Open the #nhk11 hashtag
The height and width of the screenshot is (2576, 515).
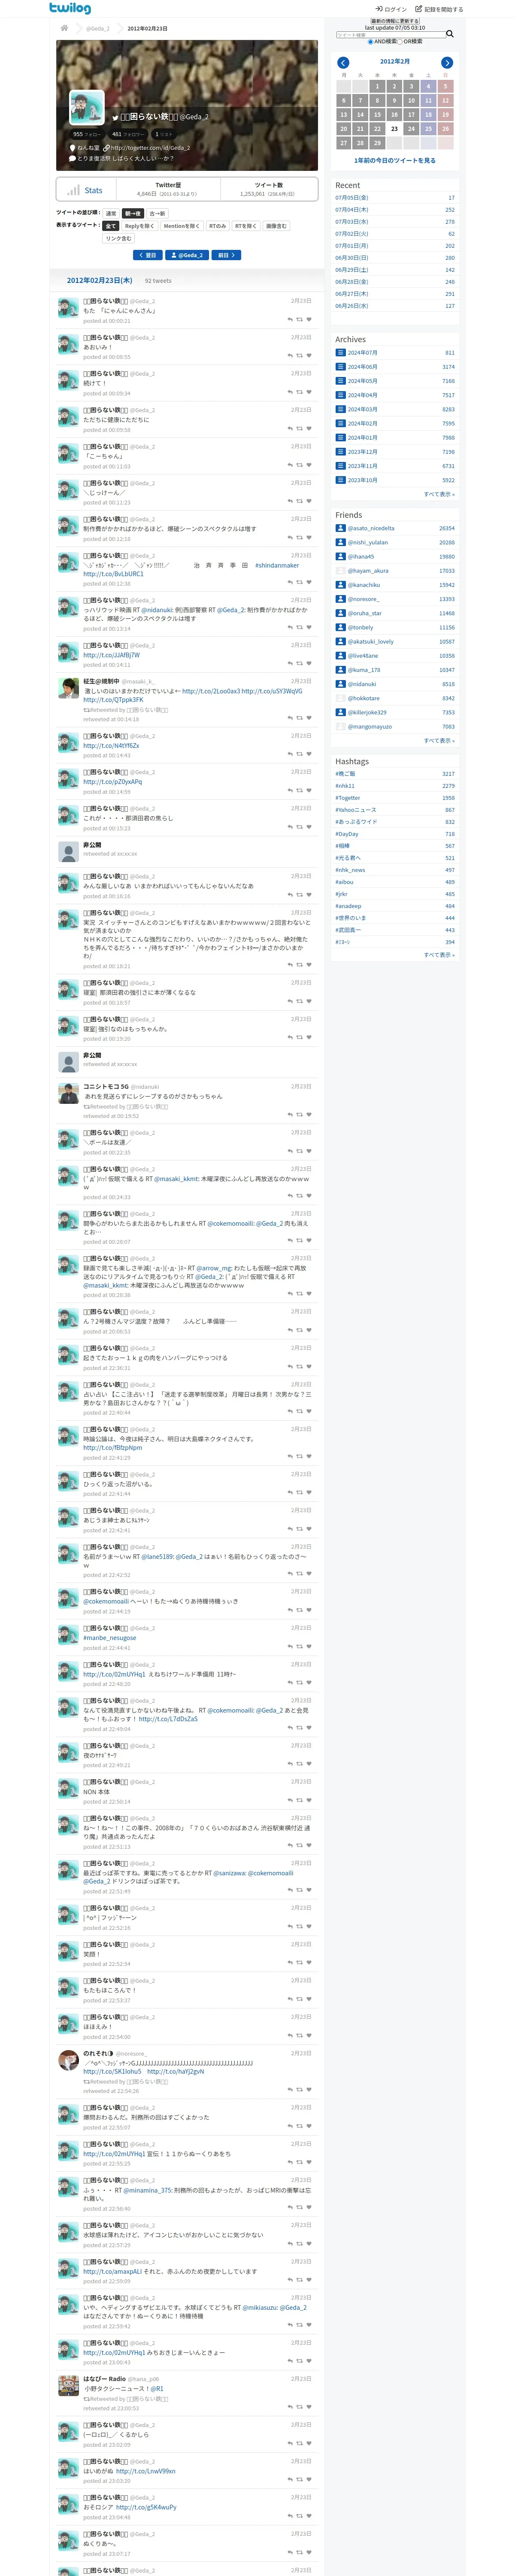345,786
